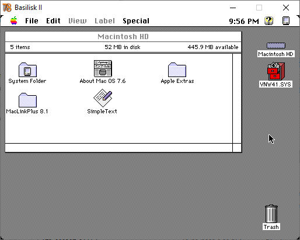The image size is (300, 240).
Task: Click the window resize box at corner
Action: pyautogui.click(x=237, y=148)
